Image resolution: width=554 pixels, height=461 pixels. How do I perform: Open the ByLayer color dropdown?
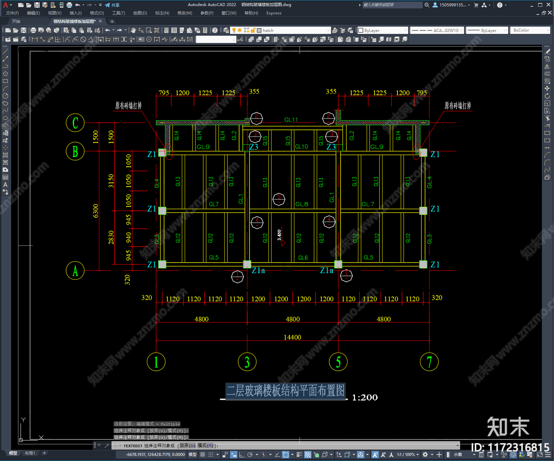pyautogui.click(x=383, y=30)
